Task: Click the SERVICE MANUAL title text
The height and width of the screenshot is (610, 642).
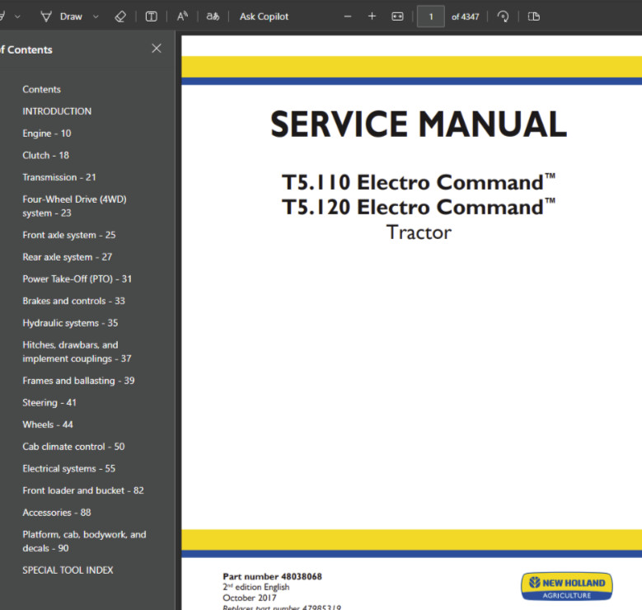Action: [419, 124]
